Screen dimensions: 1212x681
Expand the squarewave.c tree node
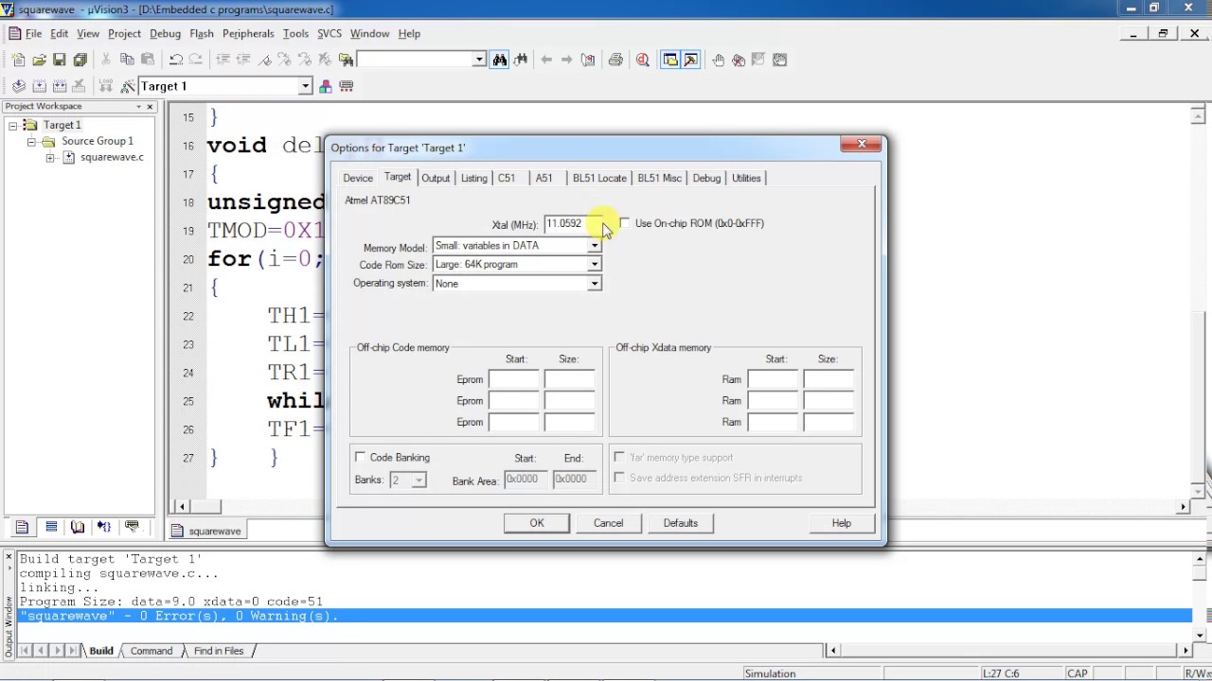pos(49,158)
